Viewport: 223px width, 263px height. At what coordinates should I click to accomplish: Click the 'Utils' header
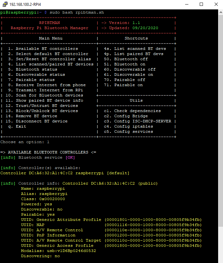[136, 101]
